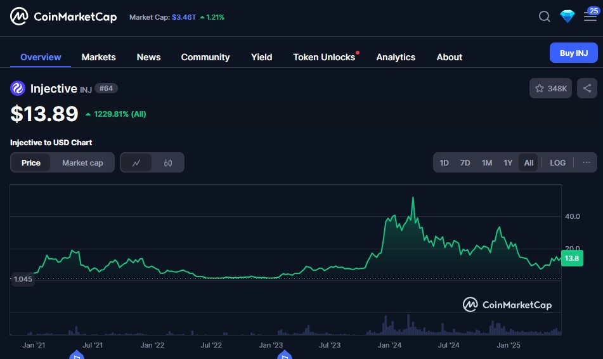The height and width of the screenshot is (359, 603).
Task: Click the #64 rank badge
Action: tap(106, 88)
